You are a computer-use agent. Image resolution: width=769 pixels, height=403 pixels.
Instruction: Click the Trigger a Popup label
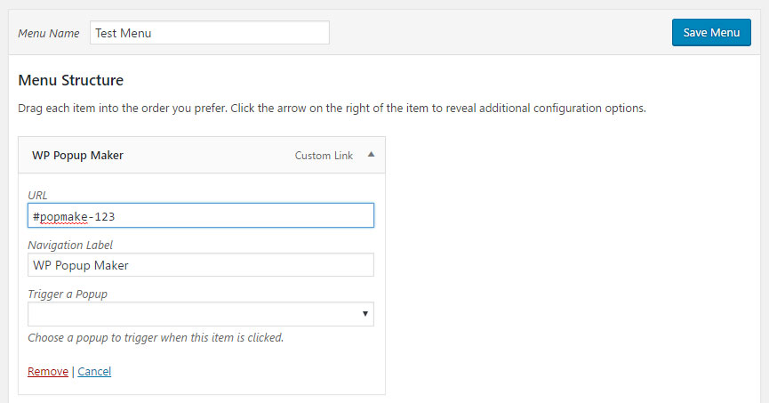click(x=68, y=294)
